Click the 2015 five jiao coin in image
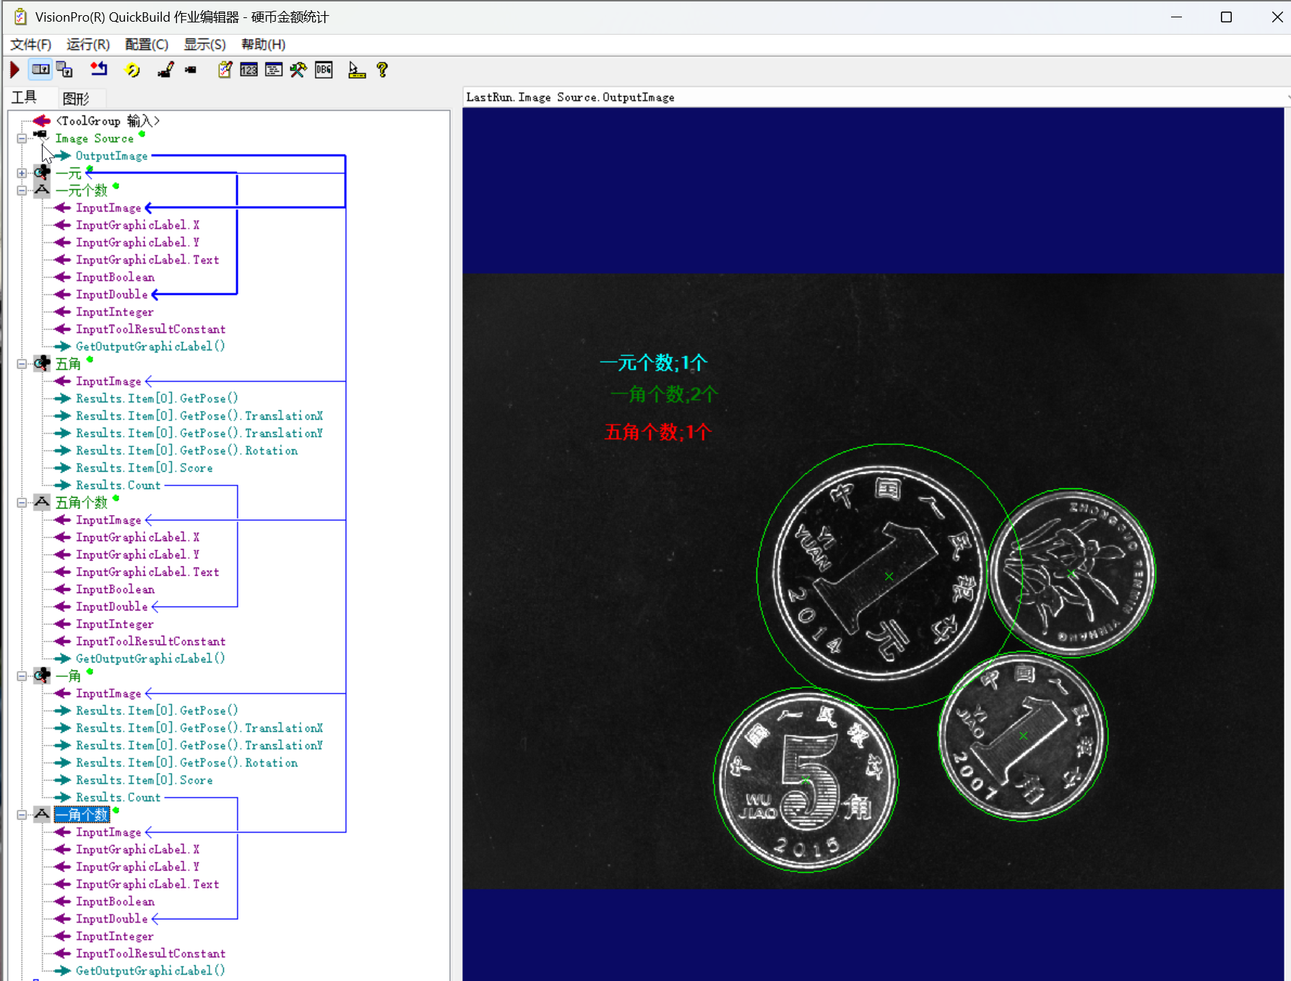Image resolution: width=1291 pixels, height=981 pixels. pos(806,780)
